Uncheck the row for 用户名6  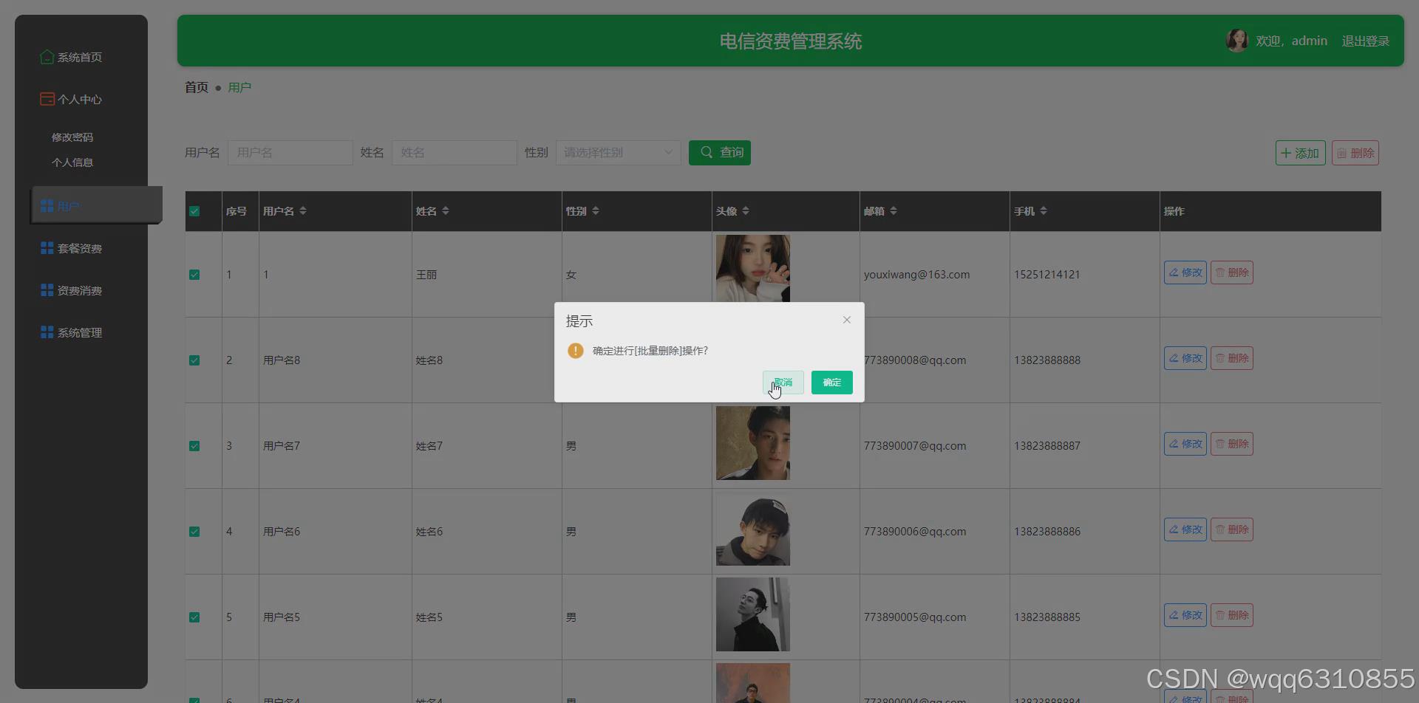click(194, 532)
